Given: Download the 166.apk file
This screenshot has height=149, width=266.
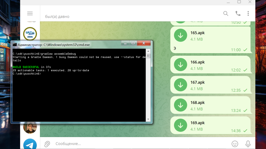Looking at the screenshot, I should pos(181,65).
